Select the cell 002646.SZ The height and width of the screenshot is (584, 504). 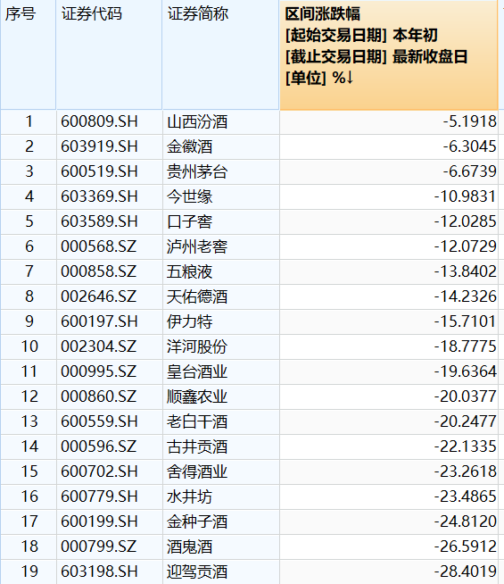110,296
